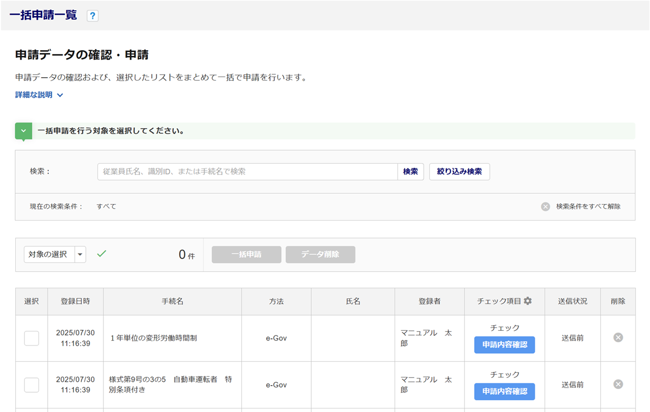
Task: Click the 対象の選択 label
Action: 48,254
